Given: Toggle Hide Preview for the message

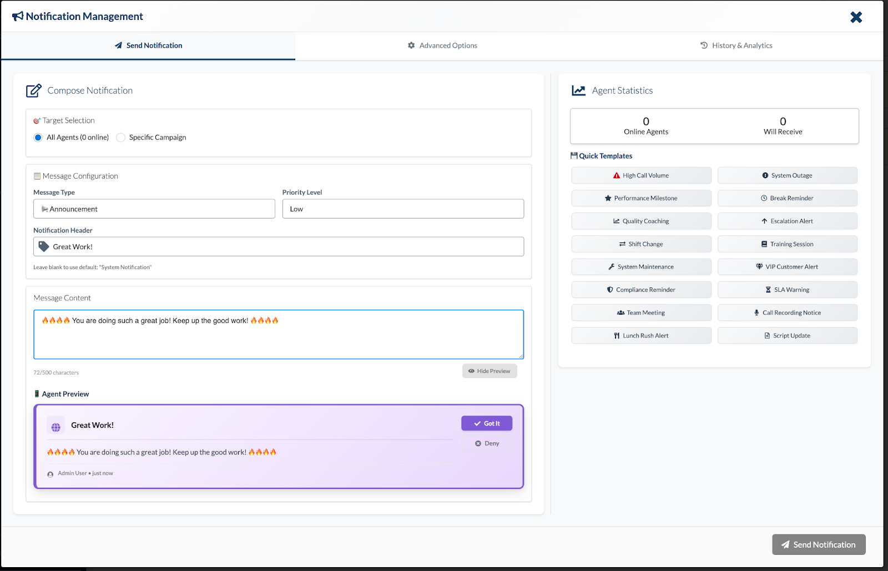Looking at the screenshot, I should pos(489,371).
